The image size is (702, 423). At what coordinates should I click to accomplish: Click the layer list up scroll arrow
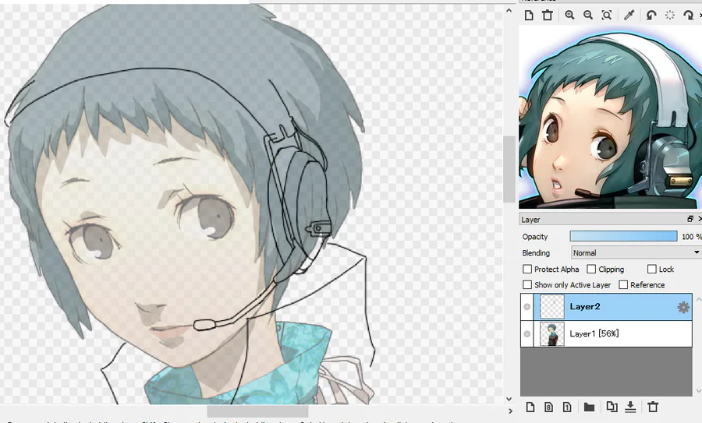point(697,299)
